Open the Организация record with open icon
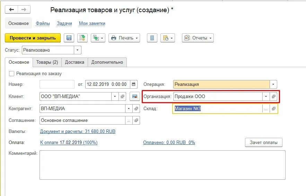306x196 pixels. pyautogui.click(x=273, y=96)
